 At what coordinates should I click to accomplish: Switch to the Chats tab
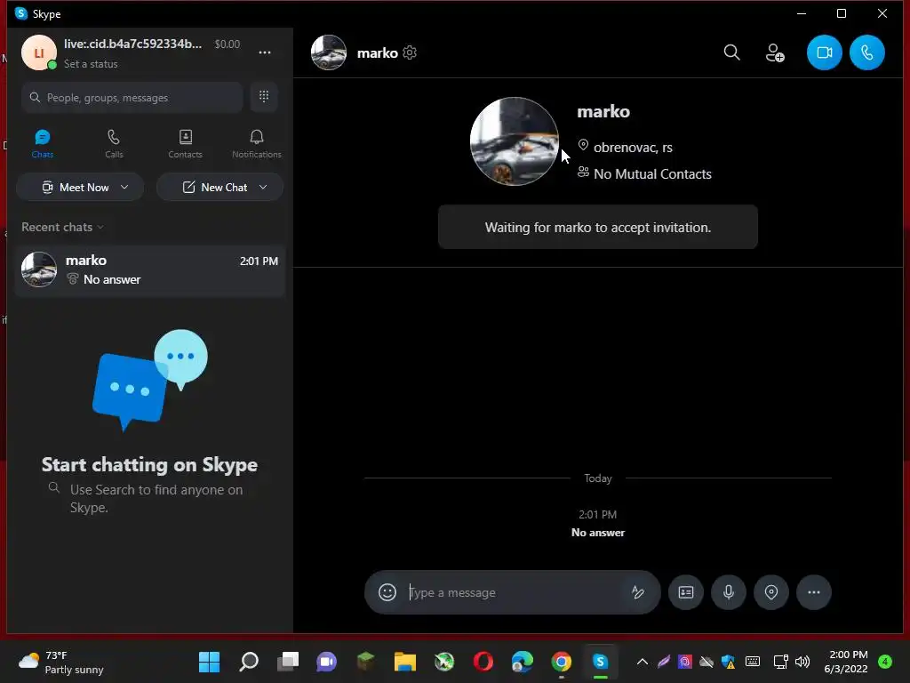pyautogui.click(x=43, y=143)
